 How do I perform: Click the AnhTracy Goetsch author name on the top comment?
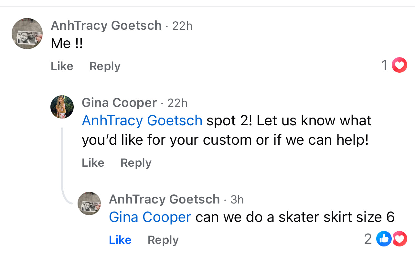[x=106, y=26]
